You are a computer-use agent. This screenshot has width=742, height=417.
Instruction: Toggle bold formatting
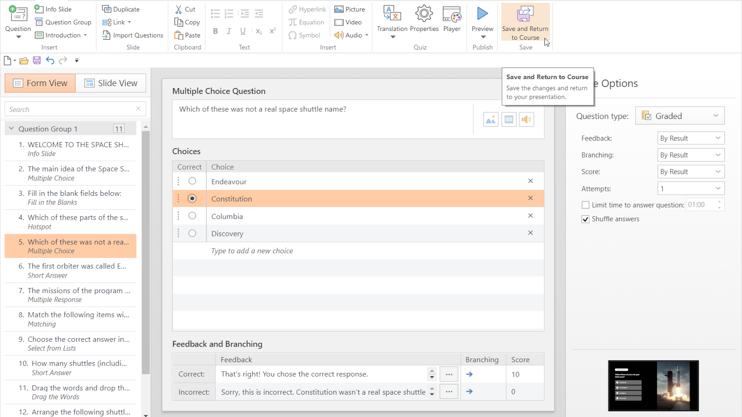215,31
